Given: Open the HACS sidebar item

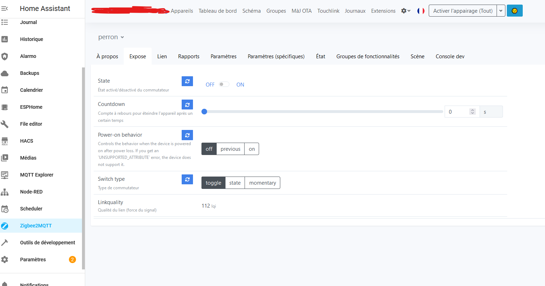Looking at the screenshot, I should 27,141.
